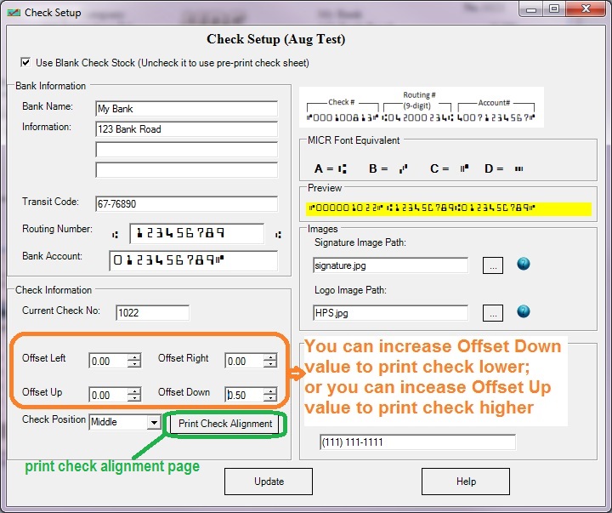Click the Update button
612x513 pixels.
pyautogui.click(x=269, y=482)
